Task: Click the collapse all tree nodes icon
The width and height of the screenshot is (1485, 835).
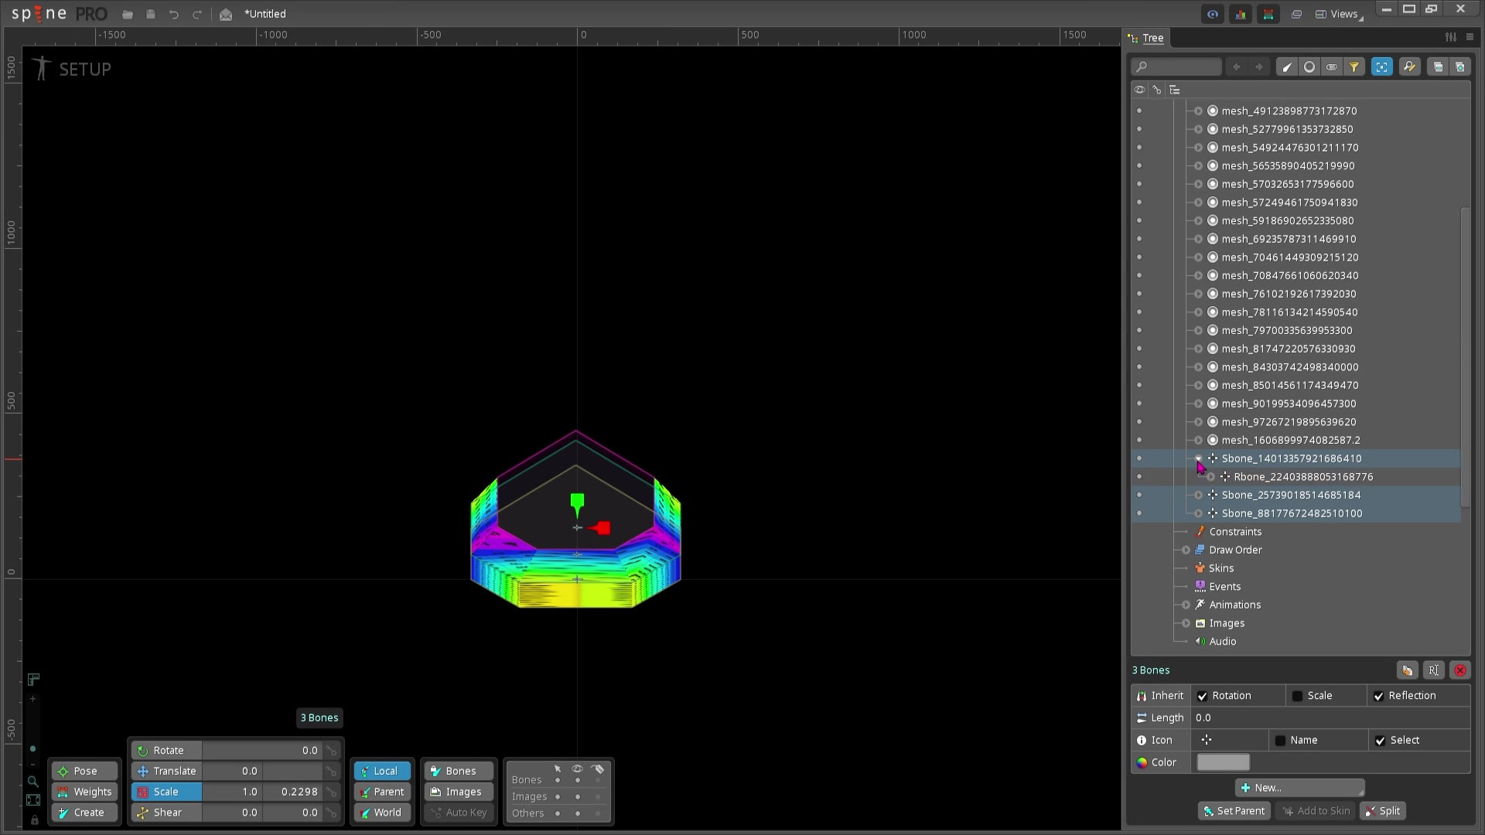Action: (1437, 66)
